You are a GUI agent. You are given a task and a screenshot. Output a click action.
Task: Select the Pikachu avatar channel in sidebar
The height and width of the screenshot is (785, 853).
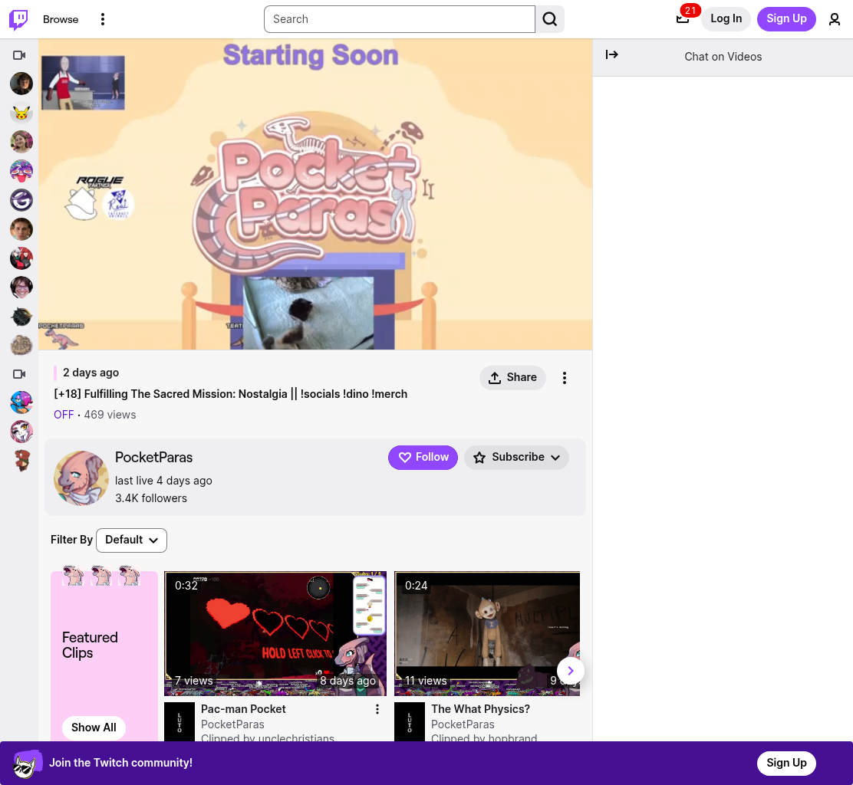(21, 113)
